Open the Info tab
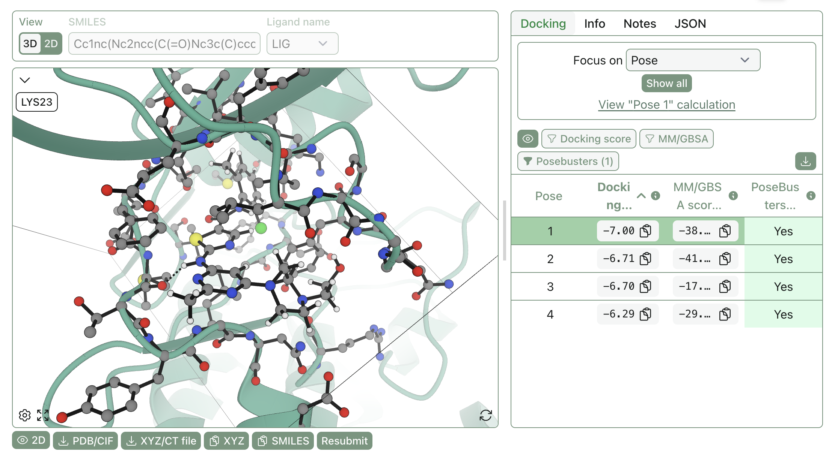Screen dimensions: 835x458 point(594,24)
